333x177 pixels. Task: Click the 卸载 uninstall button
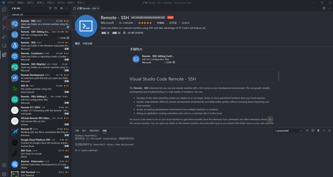[115, 33]
